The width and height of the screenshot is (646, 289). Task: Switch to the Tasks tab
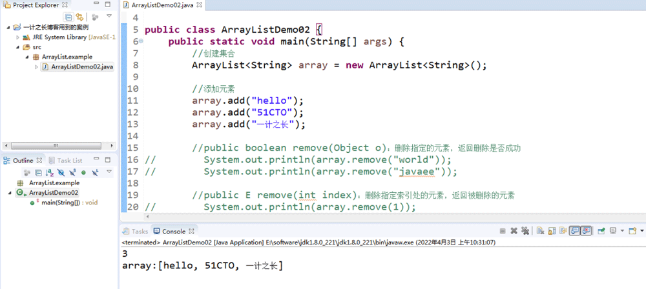pyautogui.click(x=135, y=232)
